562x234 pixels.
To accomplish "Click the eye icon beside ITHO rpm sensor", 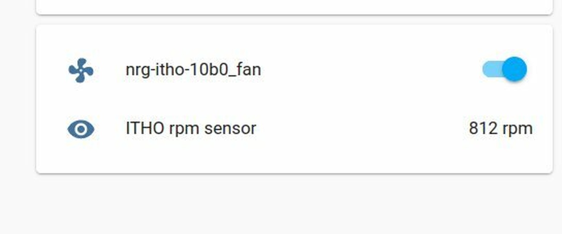I will coord(81,129).
